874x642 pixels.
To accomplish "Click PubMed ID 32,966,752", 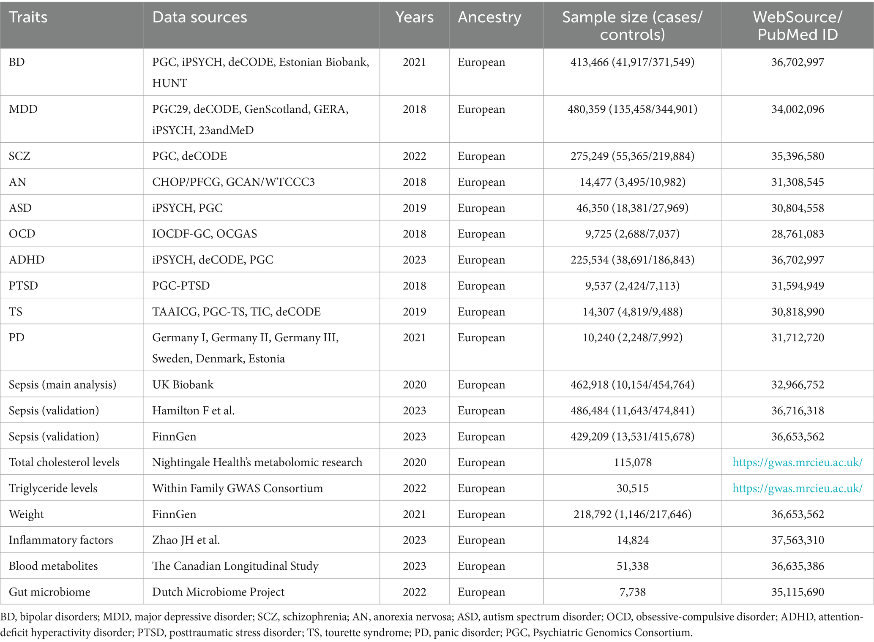I will pos(798,385).
